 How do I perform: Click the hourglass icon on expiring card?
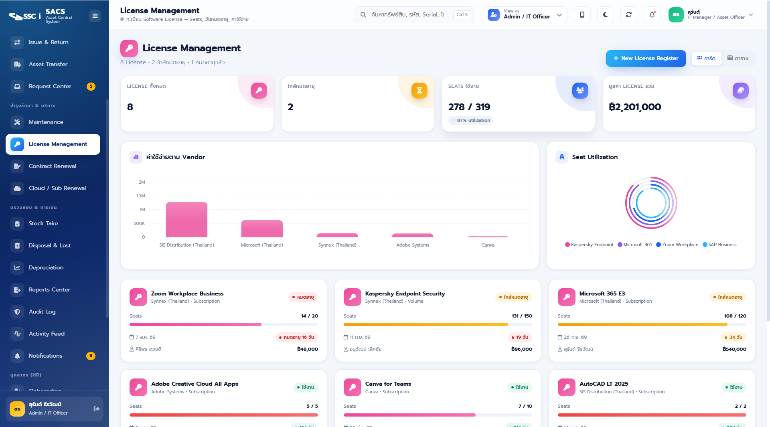(x=419, y=91)
